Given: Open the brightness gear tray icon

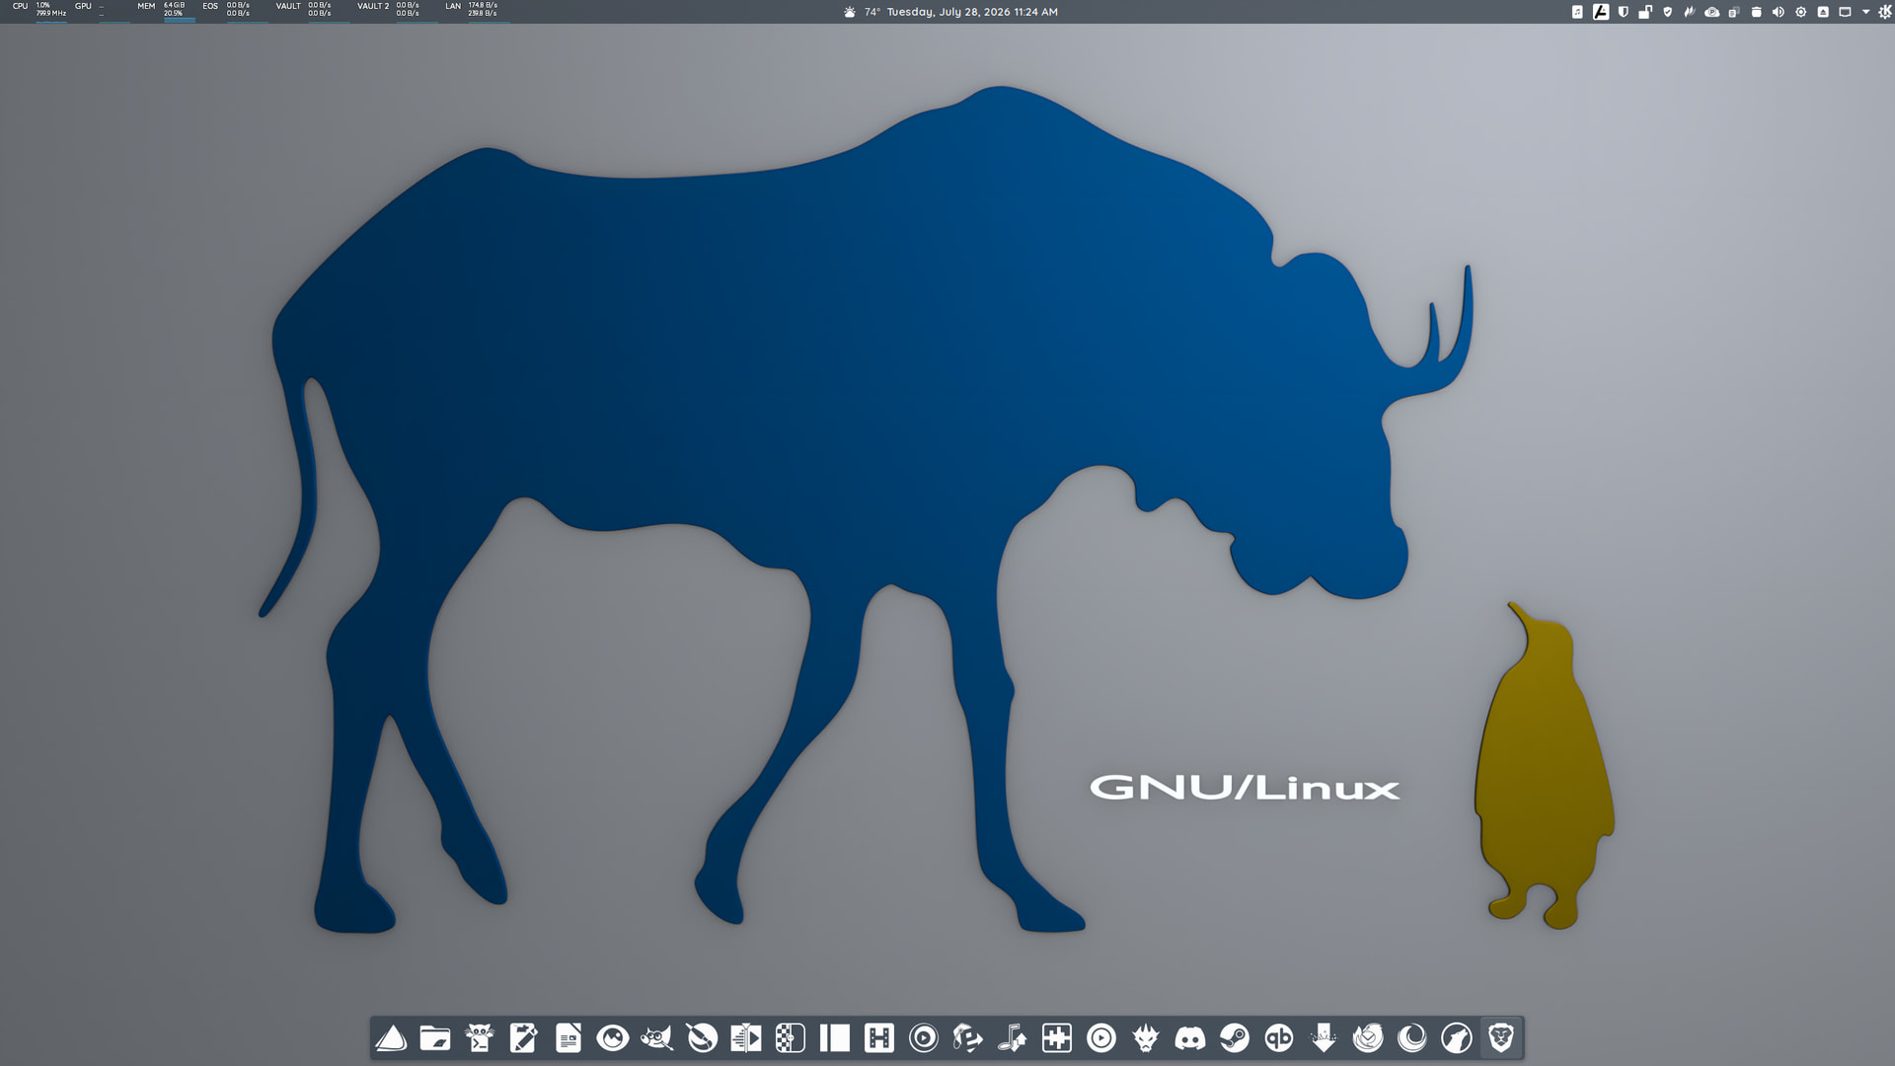Looking at the screenshot, I should 1801,12.
